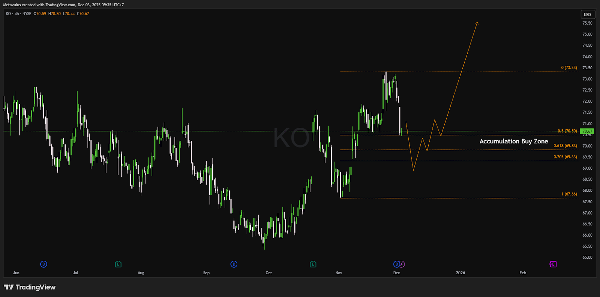Open the dividend marker between Sep and Oct
Image resolution: width=600 pixels, height=297 pixels.
pos(234,264)
